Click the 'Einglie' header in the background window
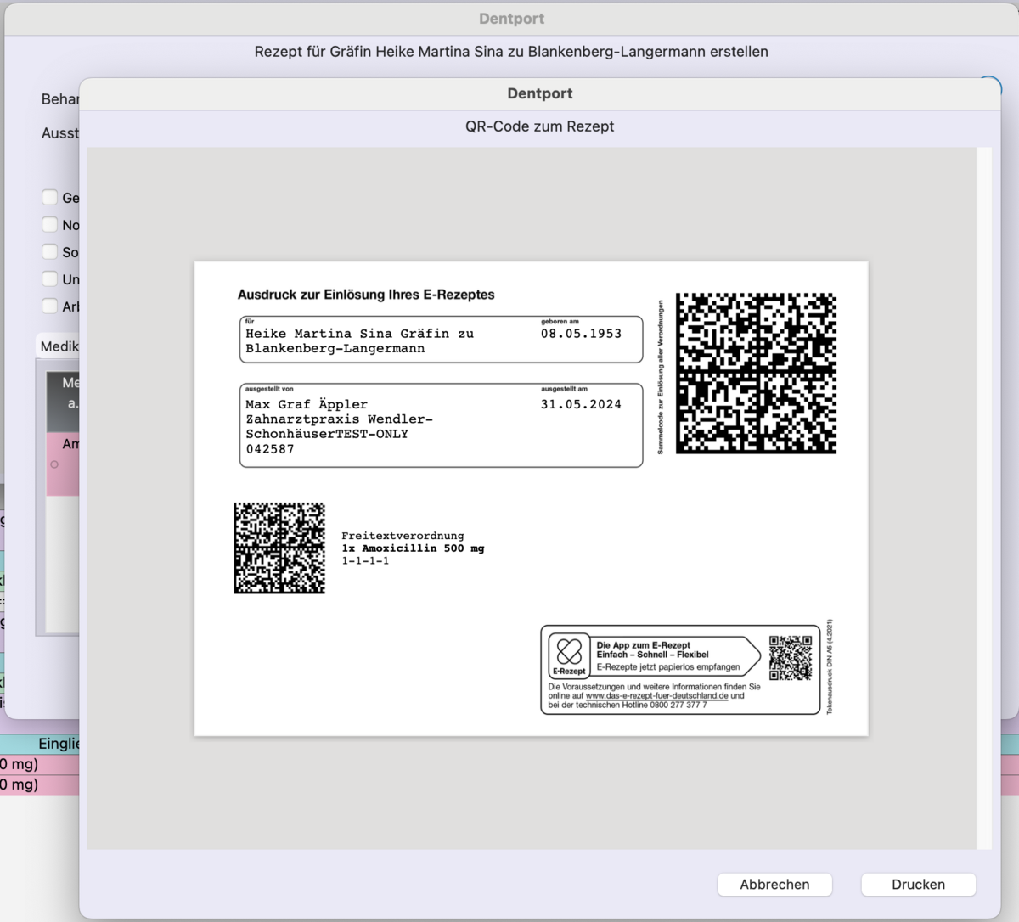The width and height of the screenshot is (1019, 922). click(x=59, y=744)
